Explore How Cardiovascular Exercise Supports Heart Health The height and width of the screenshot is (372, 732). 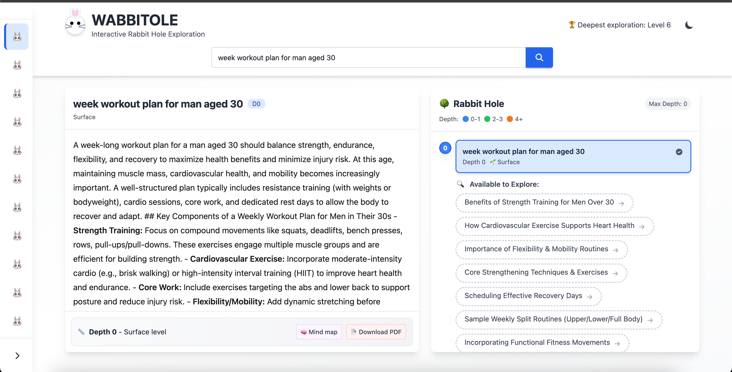(x=554, y=226)
